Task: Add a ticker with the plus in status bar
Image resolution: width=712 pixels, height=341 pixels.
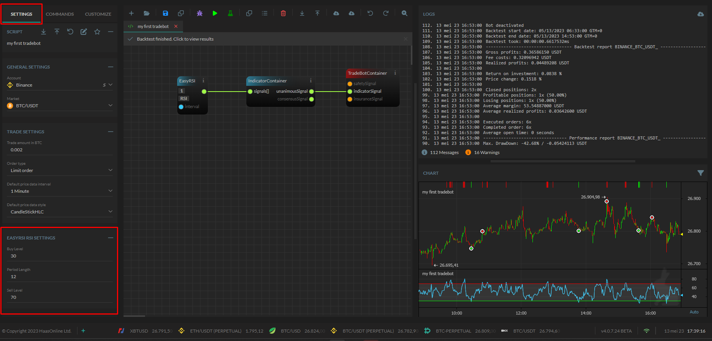Action: click(x=83, y=331)
